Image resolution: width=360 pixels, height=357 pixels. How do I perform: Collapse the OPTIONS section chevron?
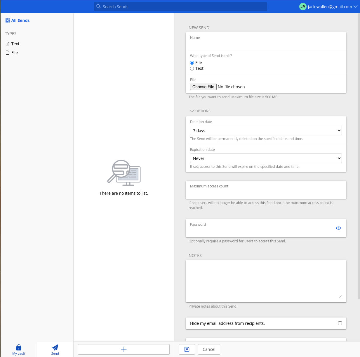click(192, 111)
